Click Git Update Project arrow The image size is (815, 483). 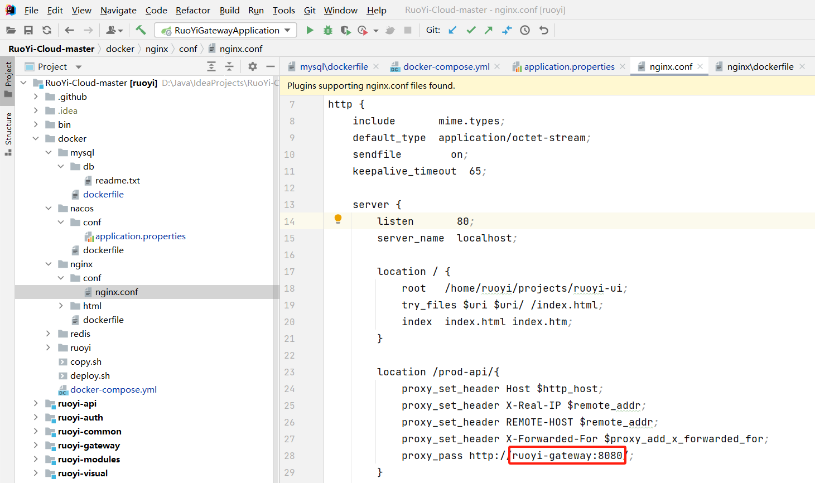tap(452, 30)
